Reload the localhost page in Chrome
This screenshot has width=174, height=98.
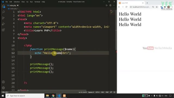coord(126,7)
